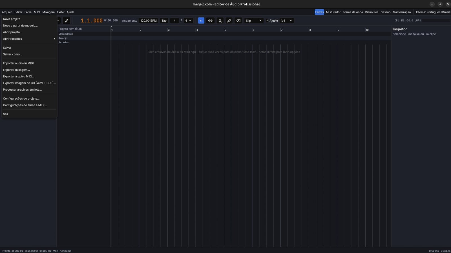Viewport: 451px width, 253px height.
Task: Select Processar arquivos em lote
Action: coord(29,90)
